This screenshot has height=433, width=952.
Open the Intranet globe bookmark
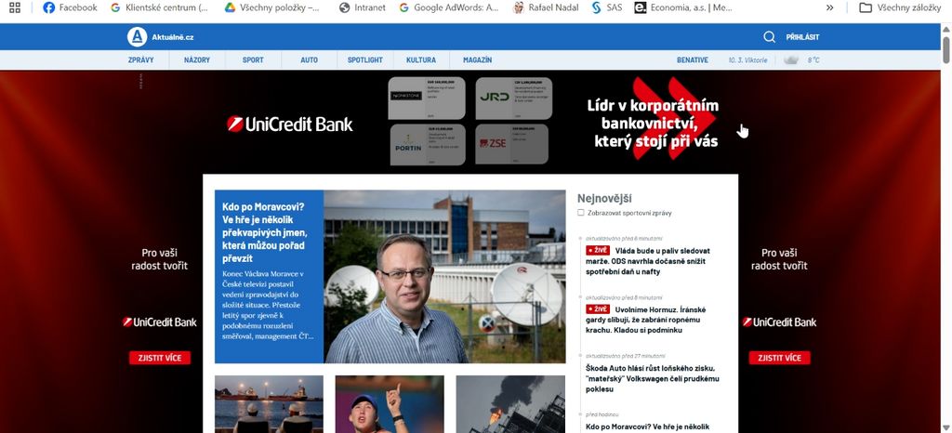pos(344,7)
